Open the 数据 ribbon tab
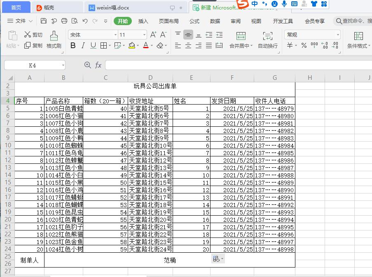 click(215, 21)
